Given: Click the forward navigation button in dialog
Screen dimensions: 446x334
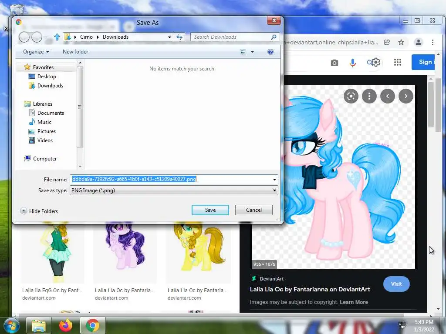Looking at the screenshot, I should [x=37, y=37].
